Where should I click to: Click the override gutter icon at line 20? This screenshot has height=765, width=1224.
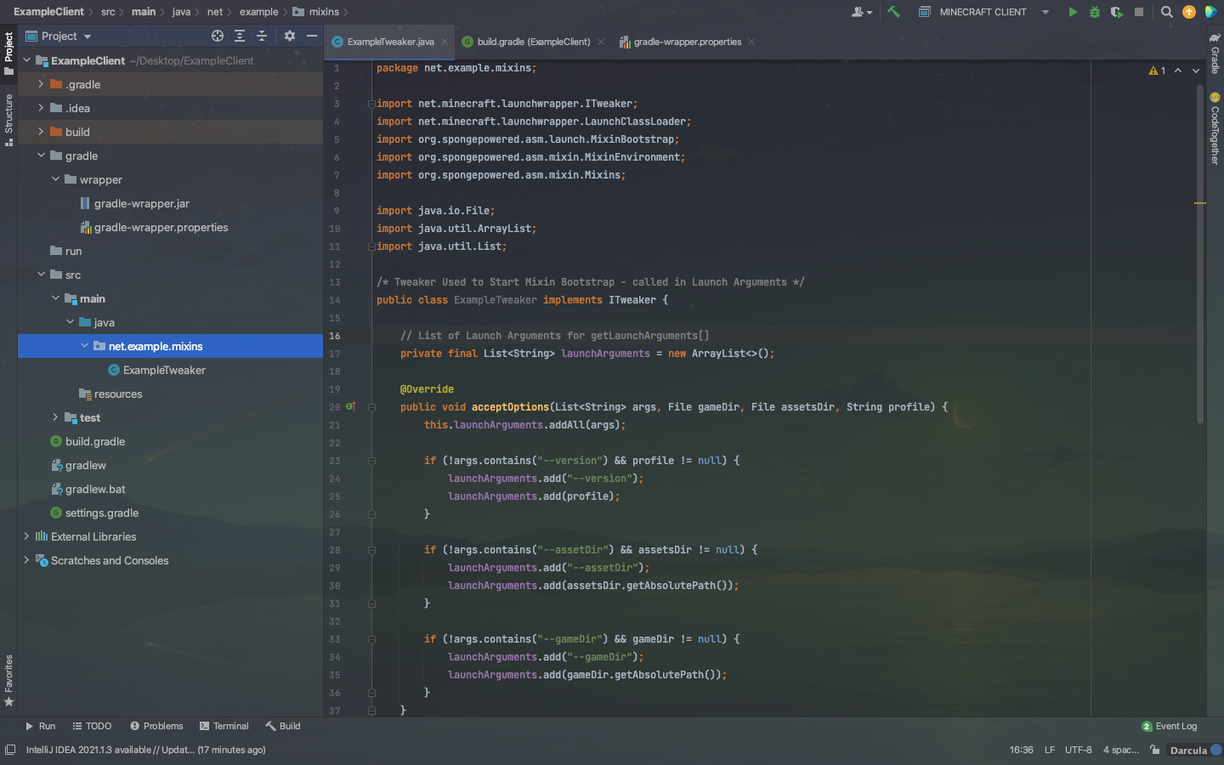coord(350,406)
